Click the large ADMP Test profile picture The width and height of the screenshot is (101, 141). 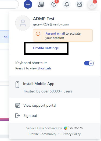click(23, 23)
